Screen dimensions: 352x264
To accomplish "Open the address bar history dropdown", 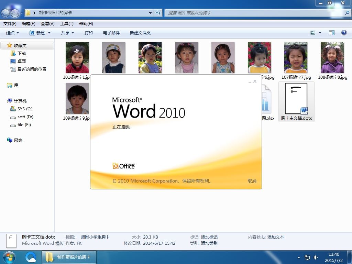I will point(150,13).
